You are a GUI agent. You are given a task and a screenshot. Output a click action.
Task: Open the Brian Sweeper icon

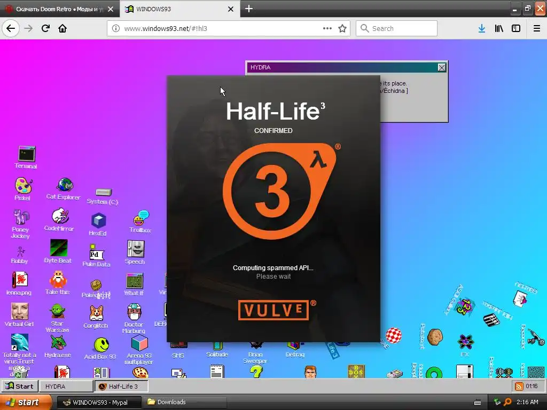(255, 353)
